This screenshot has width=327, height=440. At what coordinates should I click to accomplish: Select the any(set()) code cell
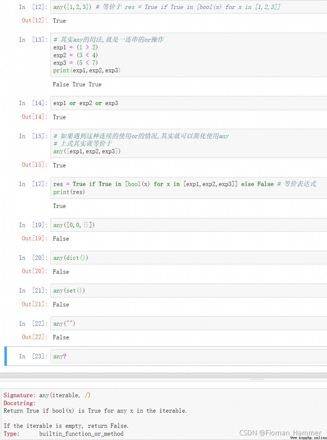[x=188, y=291]
